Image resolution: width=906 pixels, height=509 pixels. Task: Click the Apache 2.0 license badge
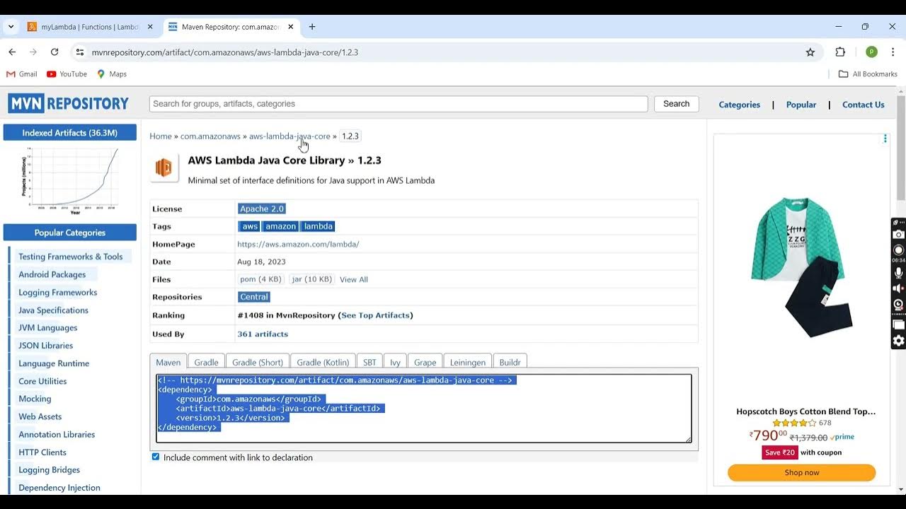262,209
